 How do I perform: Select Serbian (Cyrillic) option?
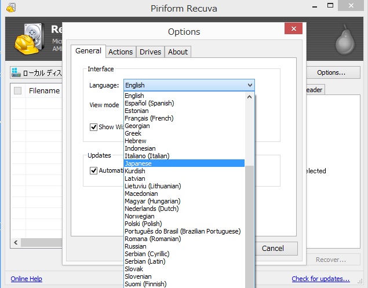tap(184, 254)
